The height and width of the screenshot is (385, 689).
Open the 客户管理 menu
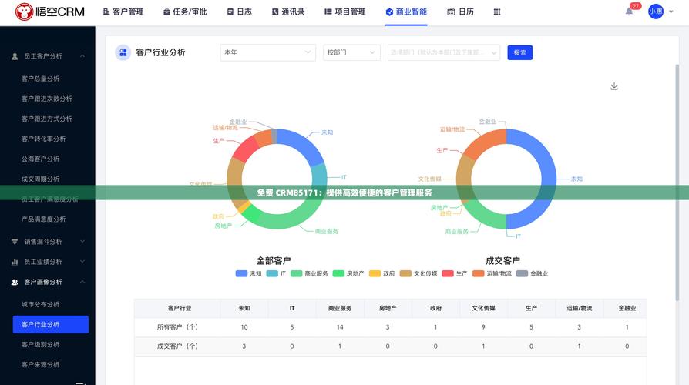tap(123, 12)
